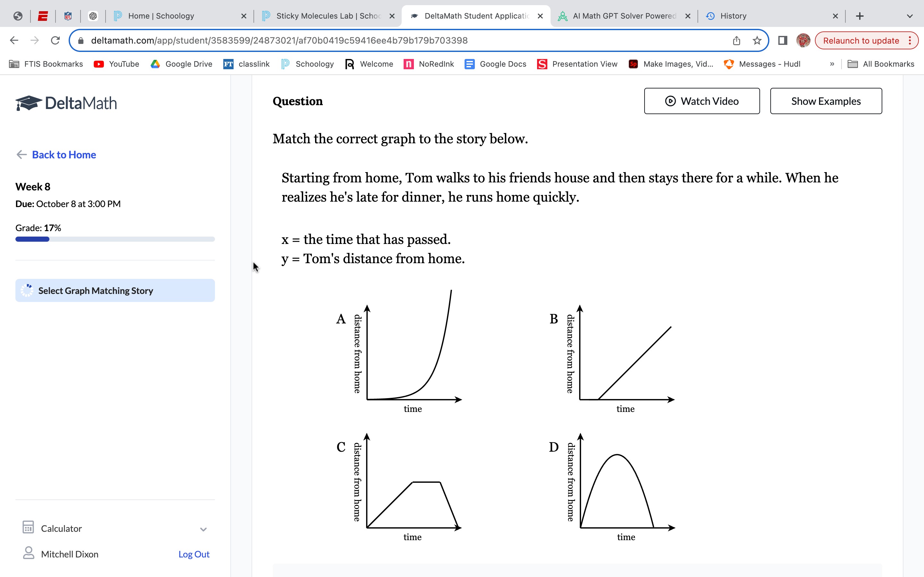Switch to AI Math GPT Solver tab
This screenshot has width=924, height=577.
(x=624, y=16)
